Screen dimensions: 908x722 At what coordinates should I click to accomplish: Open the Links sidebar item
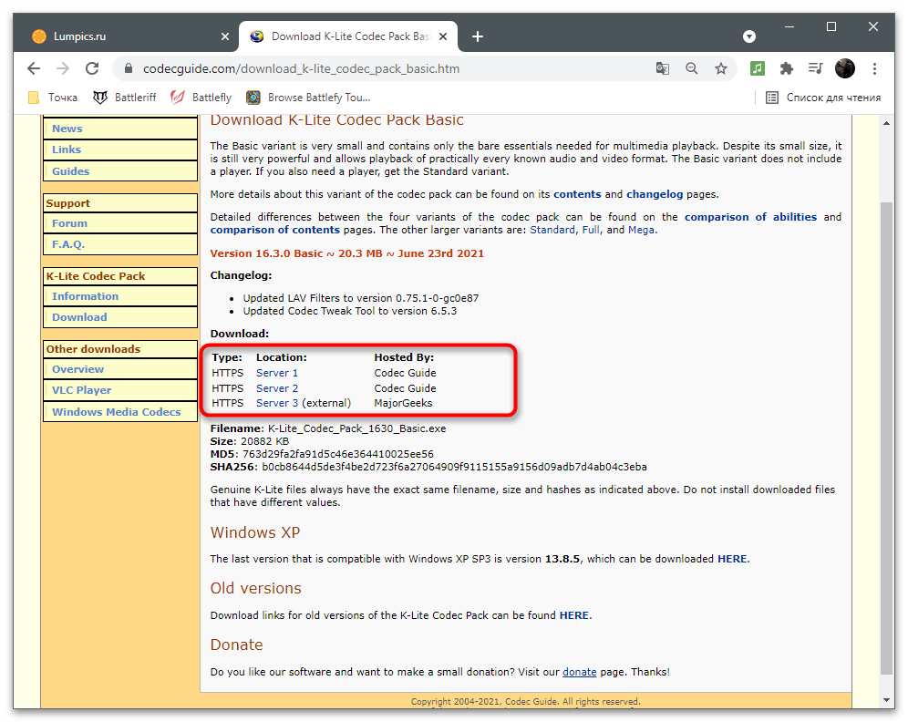(119, 150)
